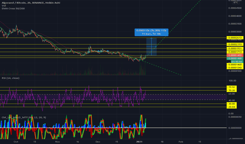Screen dimensions: 245x144
Task: Select the 0.00001931 yellow price label
Action: click(x=235, y=48)
